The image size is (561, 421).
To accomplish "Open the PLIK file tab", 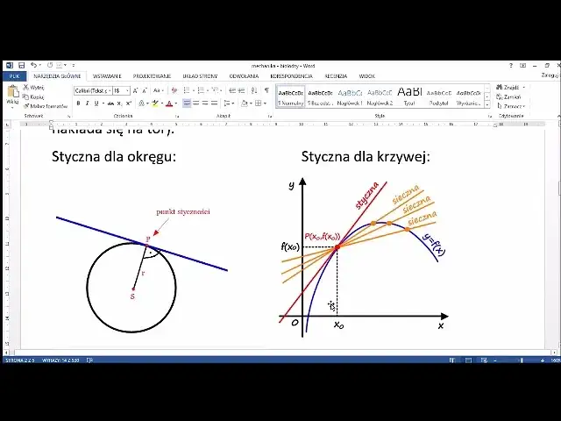I will pos(14,76).
